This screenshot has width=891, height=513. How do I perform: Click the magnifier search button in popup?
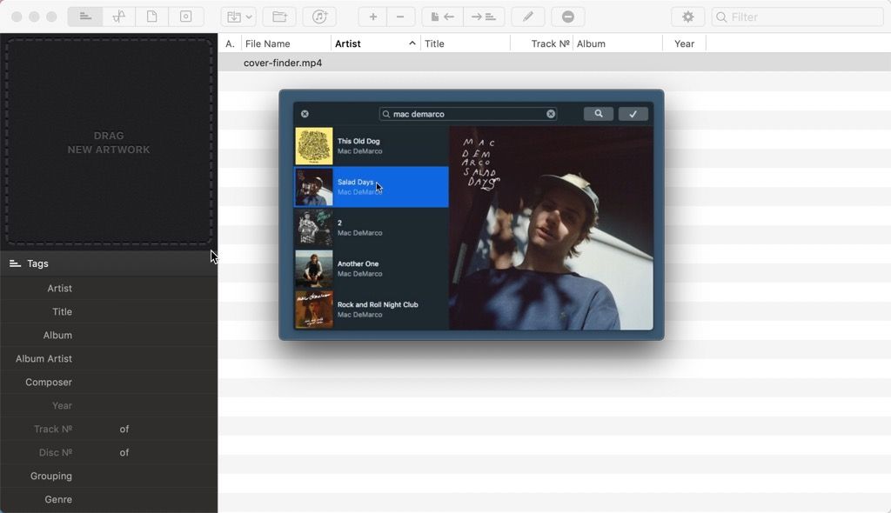pos(599,114)
